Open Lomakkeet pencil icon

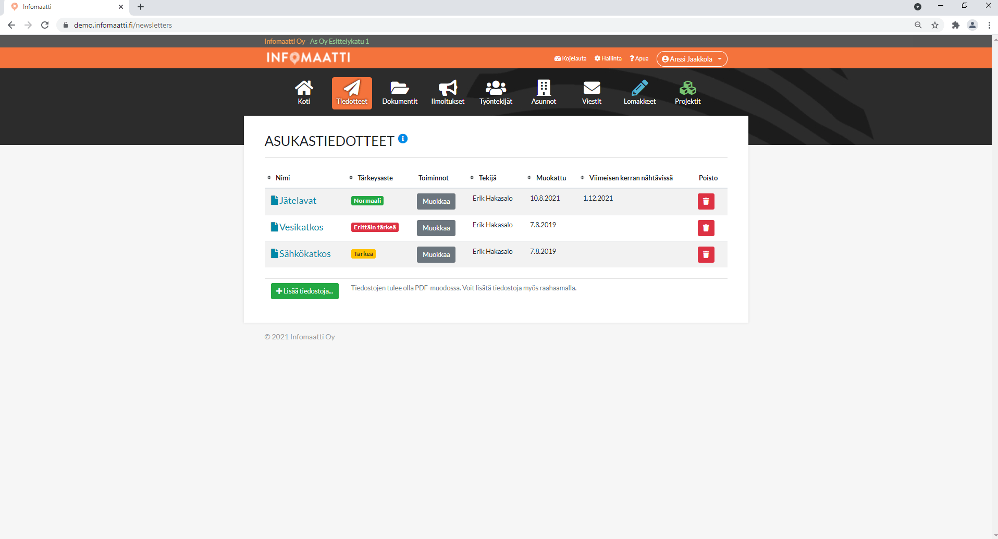[639, 93]
